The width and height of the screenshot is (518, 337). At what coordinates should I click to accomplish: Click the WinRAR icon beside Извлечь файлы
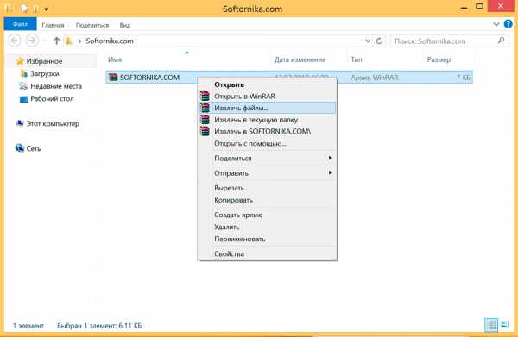click(x=205, y=108)
